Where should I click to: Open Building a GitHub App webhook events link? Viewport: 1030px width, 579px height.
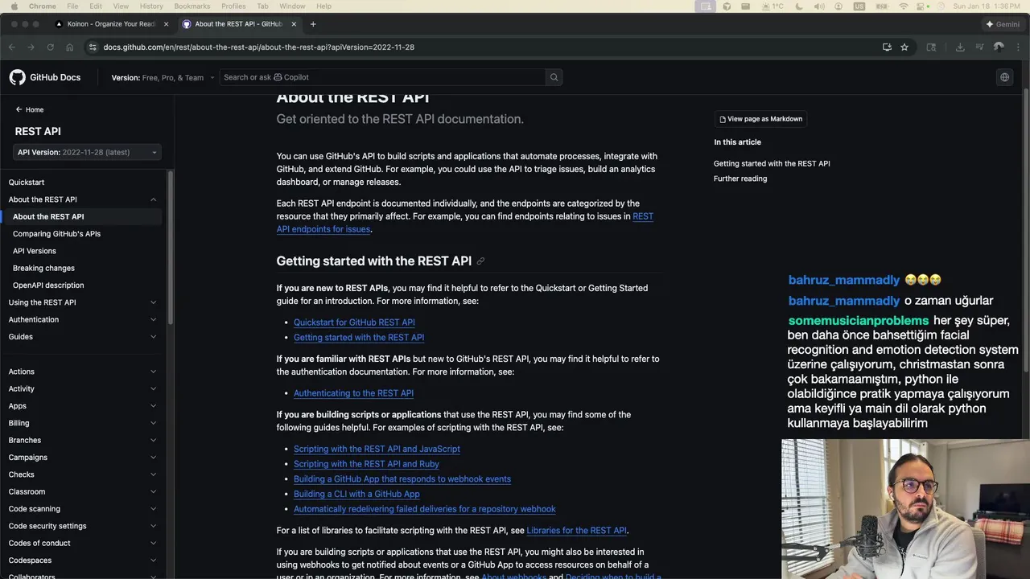402,479
